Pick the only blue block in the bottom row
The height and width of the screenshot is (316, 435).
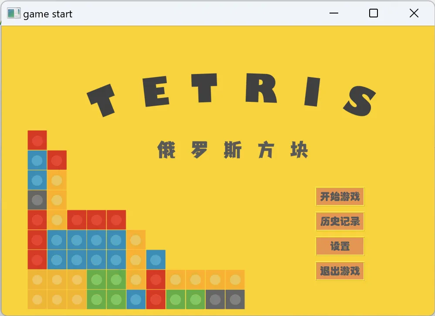pos(136,299)
